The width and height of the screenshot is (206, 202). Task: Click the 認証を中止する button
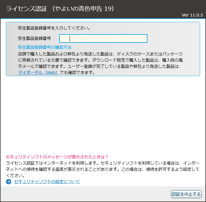(186, 194)
